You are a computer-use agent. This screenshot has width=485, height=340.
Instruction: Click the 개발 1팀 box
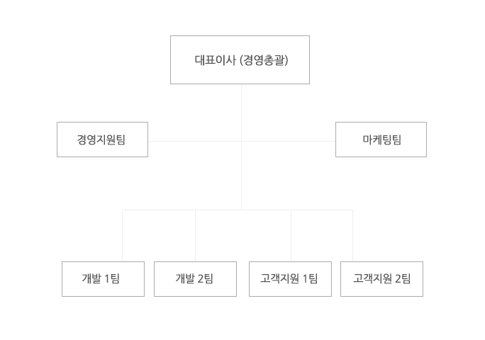(x=103, y=278)
